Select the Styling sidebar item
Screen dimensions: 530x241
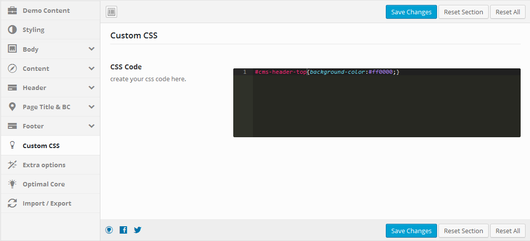tap(50, 30)
